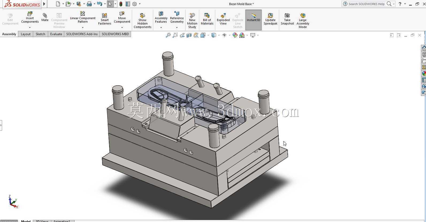Click the Apply Scene icon
The width and height of the screenshot is (426, 222).
coord(242,35)
